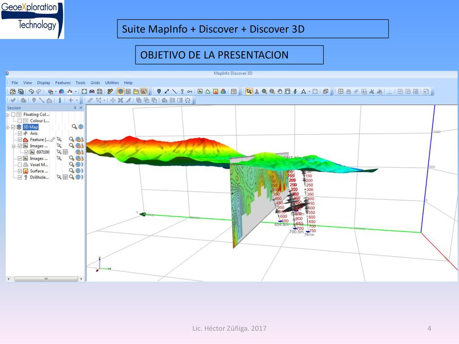Click the Zoom Out magnifier tool

click(x=272, y=91)
